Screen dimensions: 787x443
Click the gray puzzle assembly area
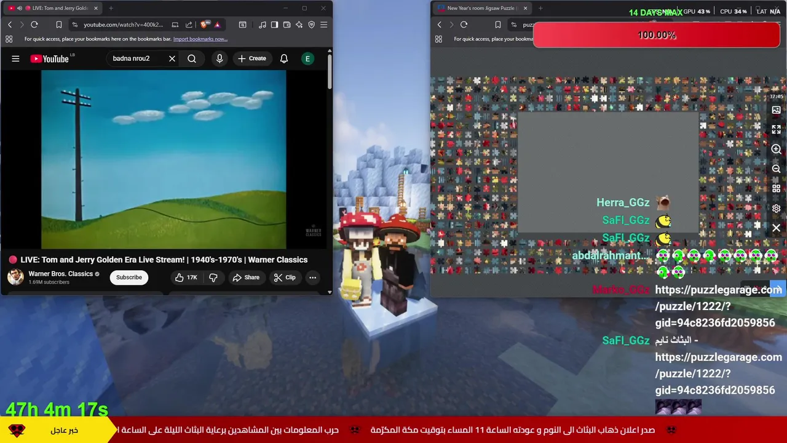tap(607, 172)
